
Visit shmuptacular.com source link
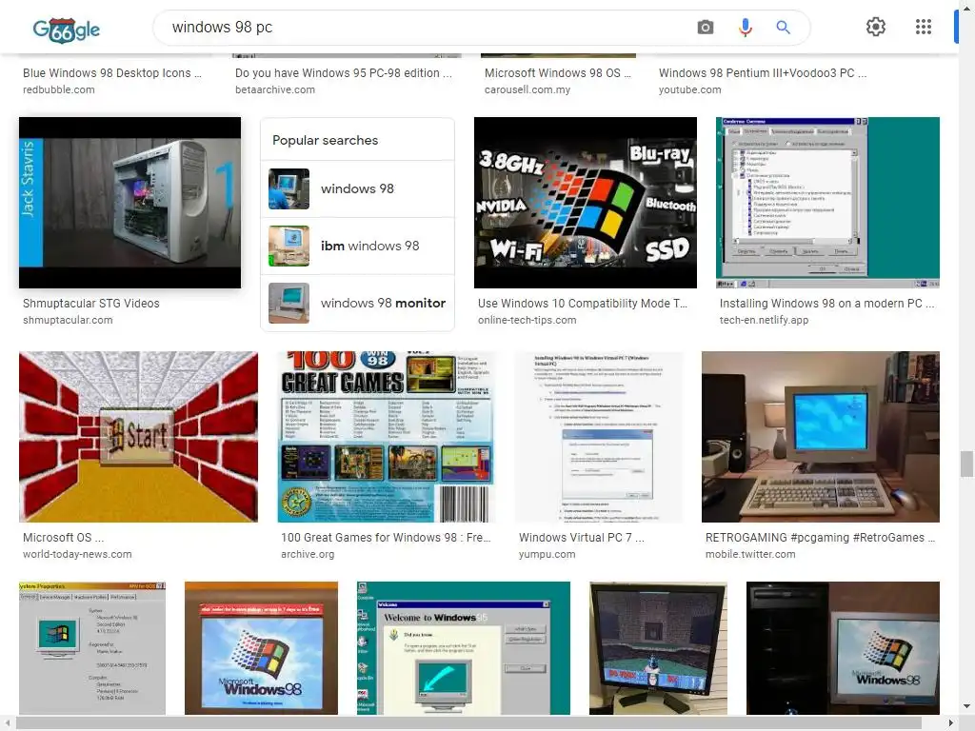pyautogui.click(x=68, y=320)
